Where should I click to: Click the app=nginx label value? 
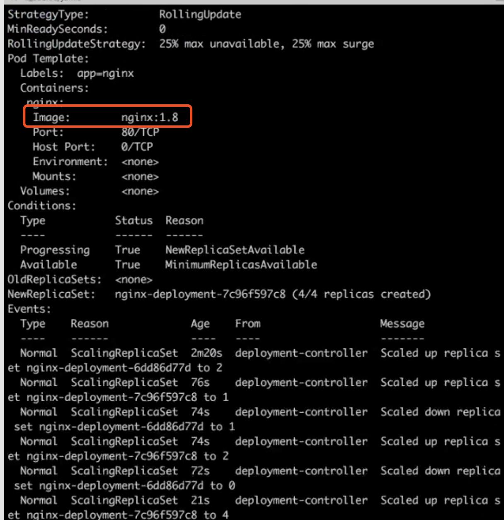tap(105, 74)
